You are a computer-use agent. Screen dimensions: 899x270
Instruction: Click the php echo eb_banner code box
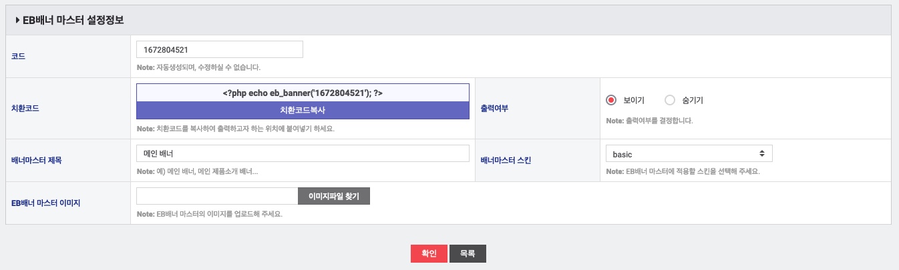point(303,93)
